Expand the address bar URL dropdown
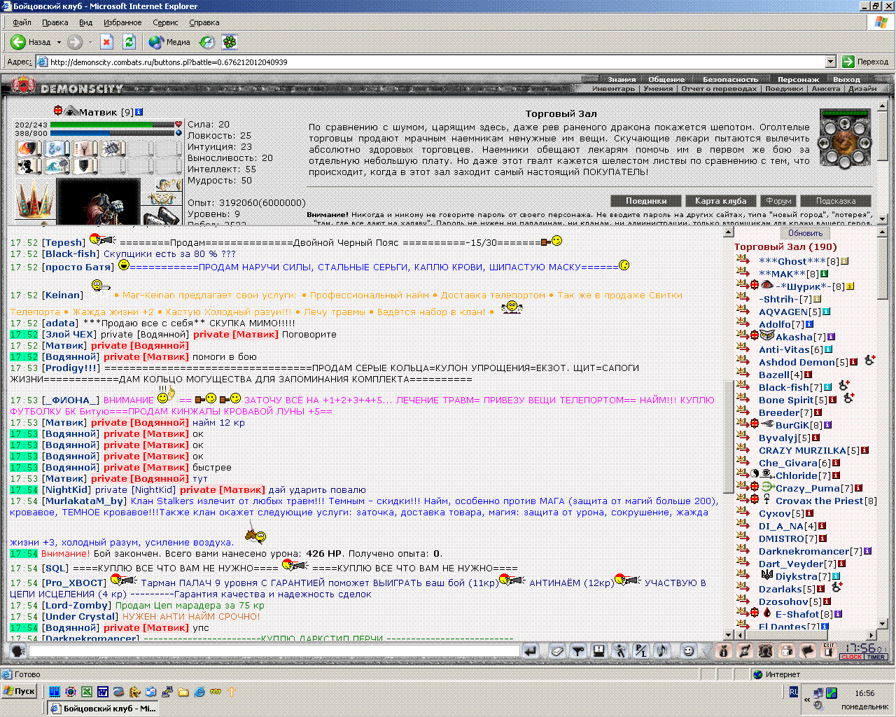Screen dimensions: 896x717 click(x=831, y=62)
